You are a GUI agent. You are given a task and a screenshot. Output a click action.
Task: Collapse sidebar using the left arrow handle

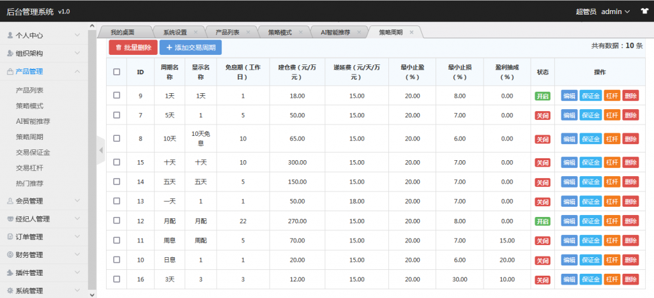(100, 150)
